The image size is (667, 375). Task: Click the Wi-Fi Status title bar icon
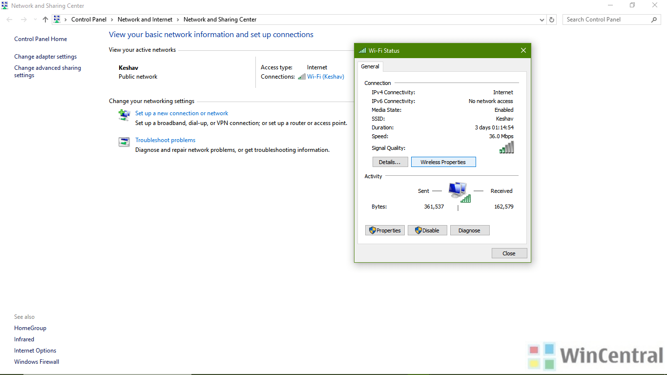pos(362,50)
